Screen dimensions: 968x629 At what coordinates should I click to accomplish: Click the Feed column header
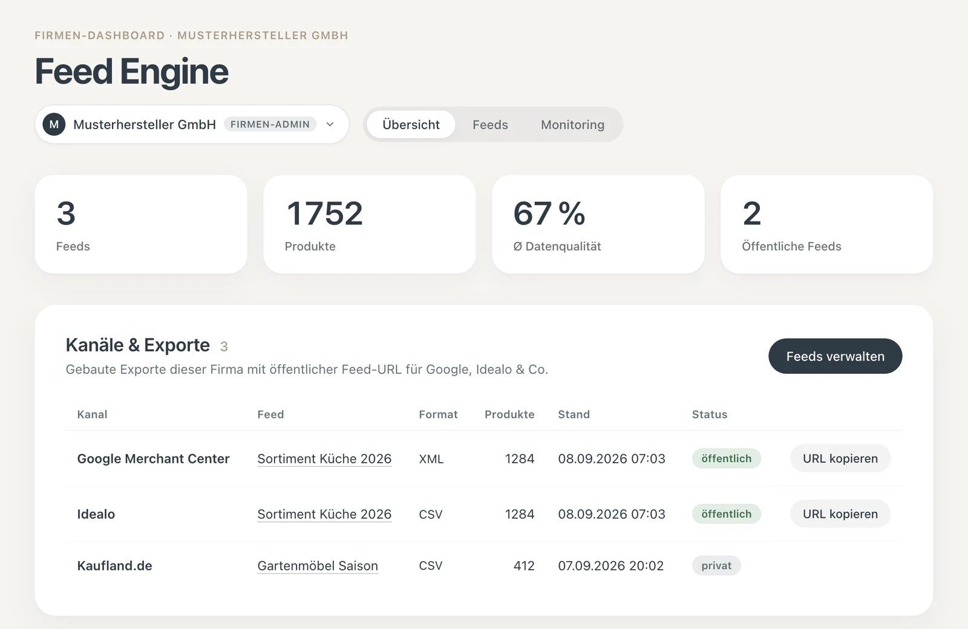click(x=270, y=414)
